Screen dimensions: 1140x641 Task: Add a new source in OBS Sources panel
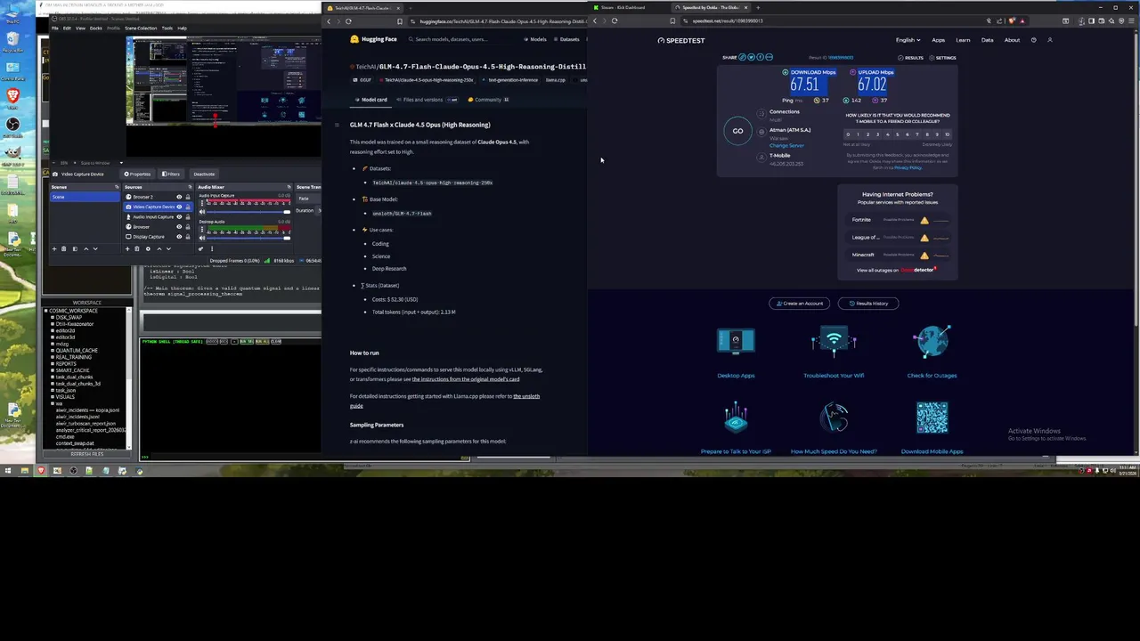tap(127, 248)
